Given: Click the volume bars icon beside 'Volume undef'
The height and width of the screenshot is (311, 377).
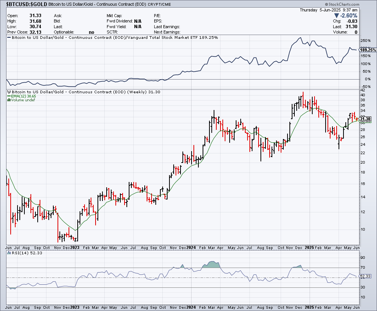Looking at the screenshot, I should 9,100.
